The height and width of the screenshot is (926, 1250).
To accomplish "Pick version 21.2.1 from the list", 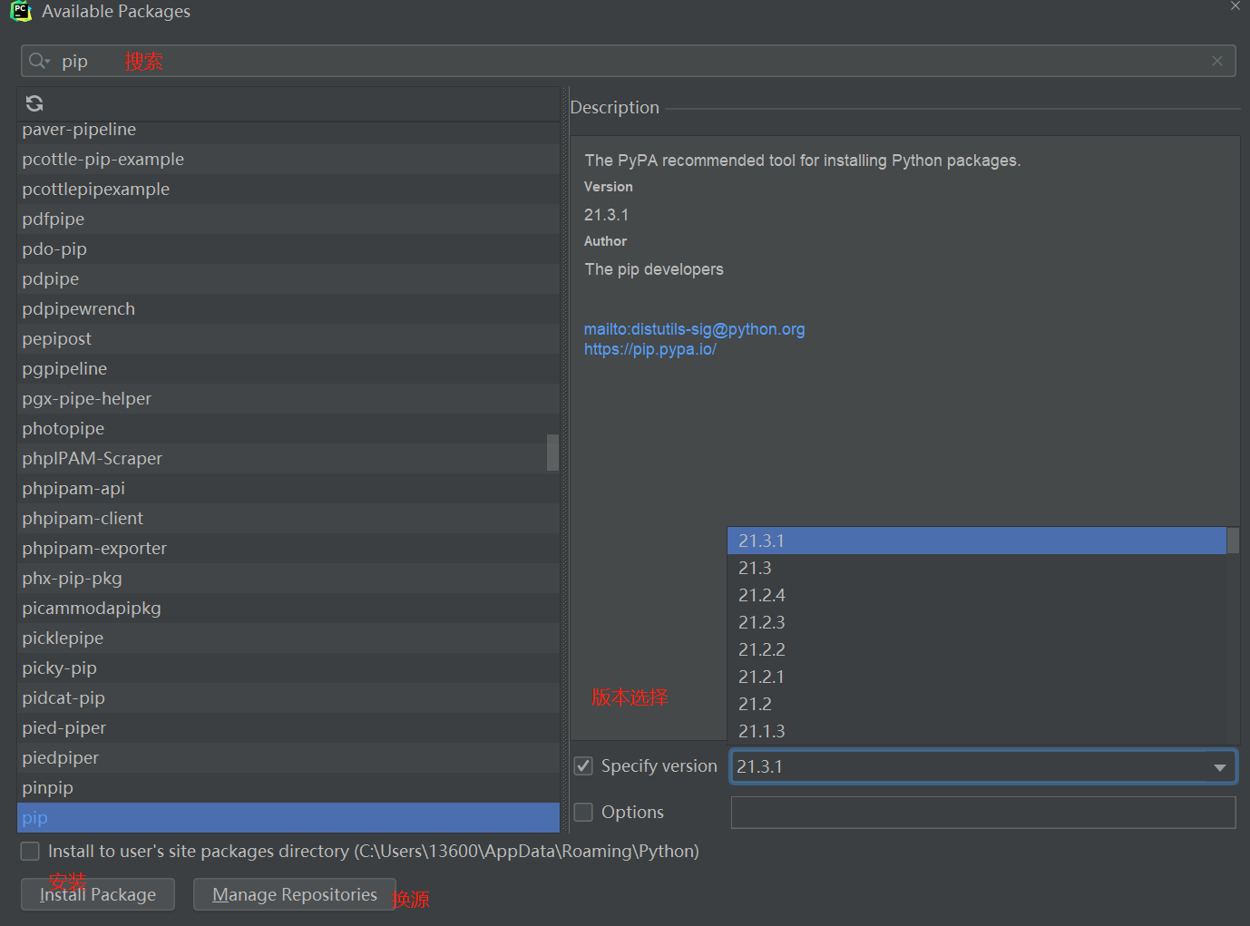I will pyautogui.click(x=976, y=677).
